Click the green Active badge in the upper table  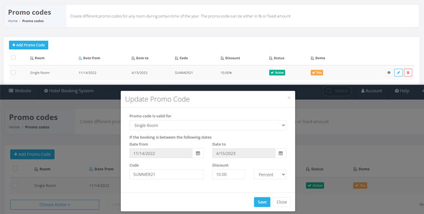[277, 72]
